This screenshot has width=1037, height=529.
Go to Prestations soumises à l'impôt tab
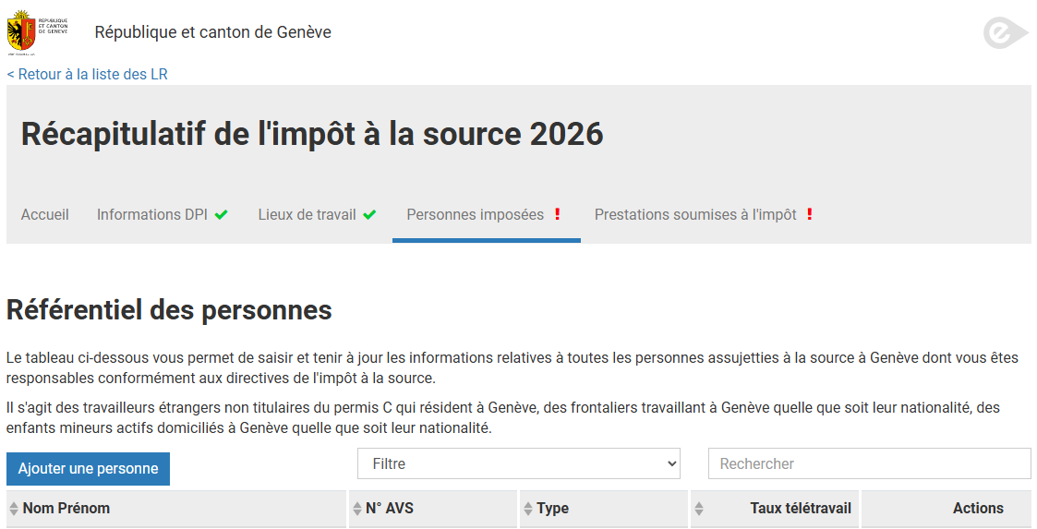(x=695, y=215)
